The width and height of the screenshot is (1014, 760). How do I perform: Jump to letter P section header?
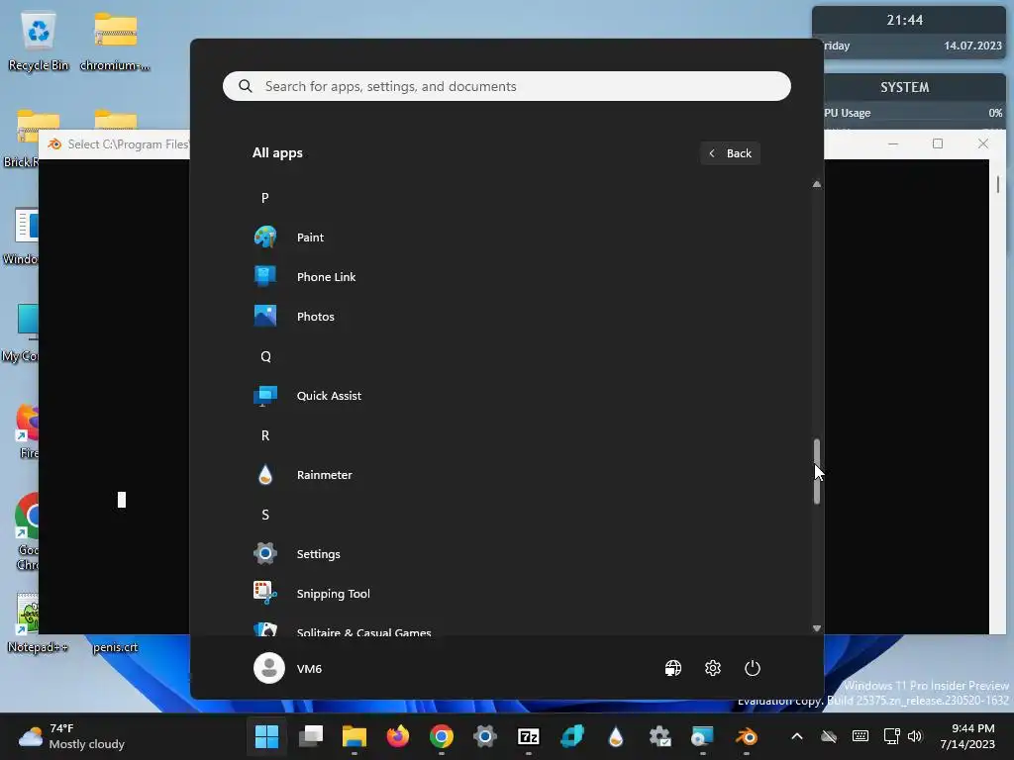[265, 198]
